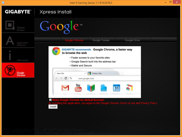Click the Google Books icon in the preview

pos(91,88)
